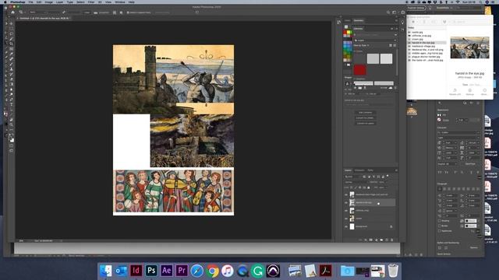Open the Window menu
499x280 pixels.
coord(120,2)
